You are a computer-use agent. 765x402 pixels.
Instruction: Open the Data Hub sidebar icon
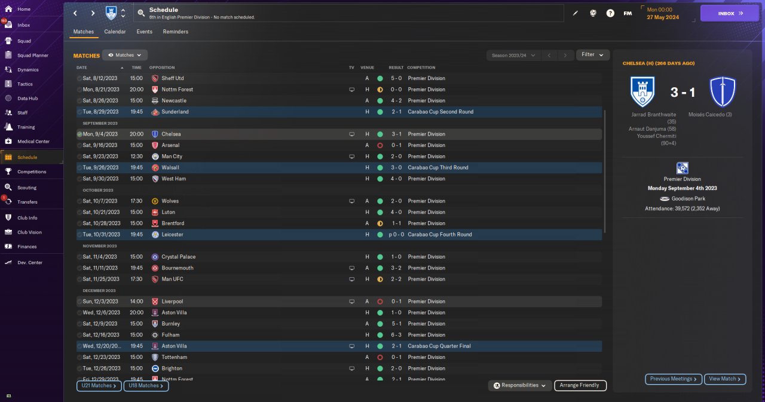pyautogui.click(x=8, y=99)
